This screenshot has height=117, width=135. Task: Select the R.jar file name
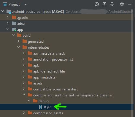point(47,107)
